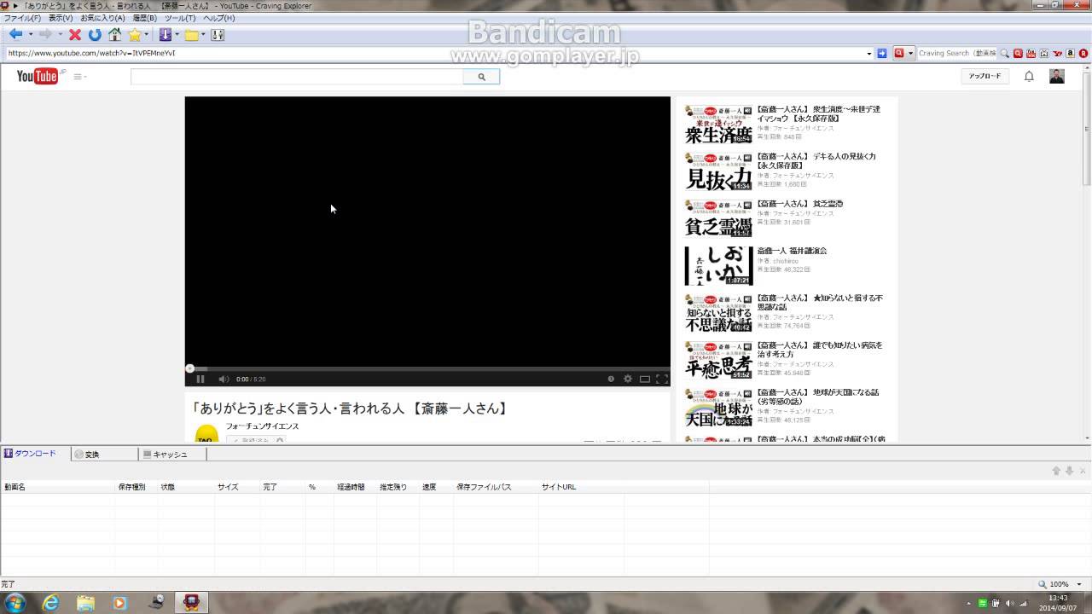Open the デキる人の見抜く力 video link
The width and height of the screenshot is (1092, 614).
point(816,160)
